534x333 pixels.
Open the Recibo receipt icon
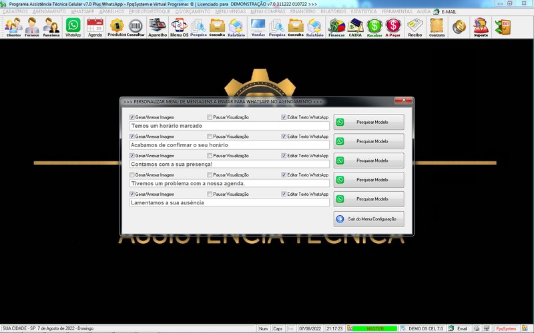[x=415, y=27]
